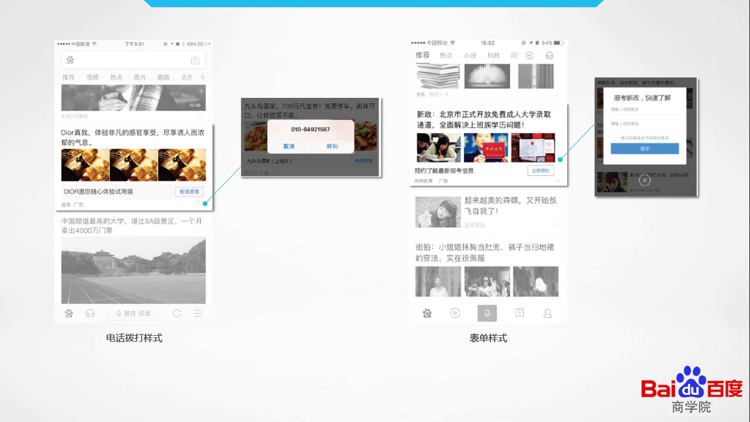Viewport: 750px width, 422px height.
Task: Tap the microphone button in the bottom bar
Action: click(x=487, y=314)
